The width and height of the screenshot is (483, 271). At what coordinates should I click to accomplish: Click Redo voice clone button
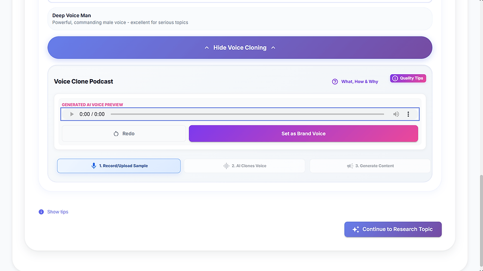124,134
